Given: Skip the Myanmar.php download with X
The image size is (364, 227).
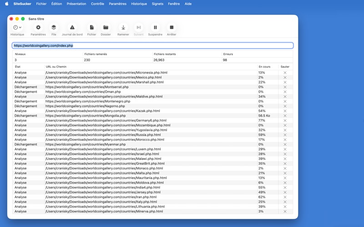Looking at the screenshot, I should click(x=285, y=144).
